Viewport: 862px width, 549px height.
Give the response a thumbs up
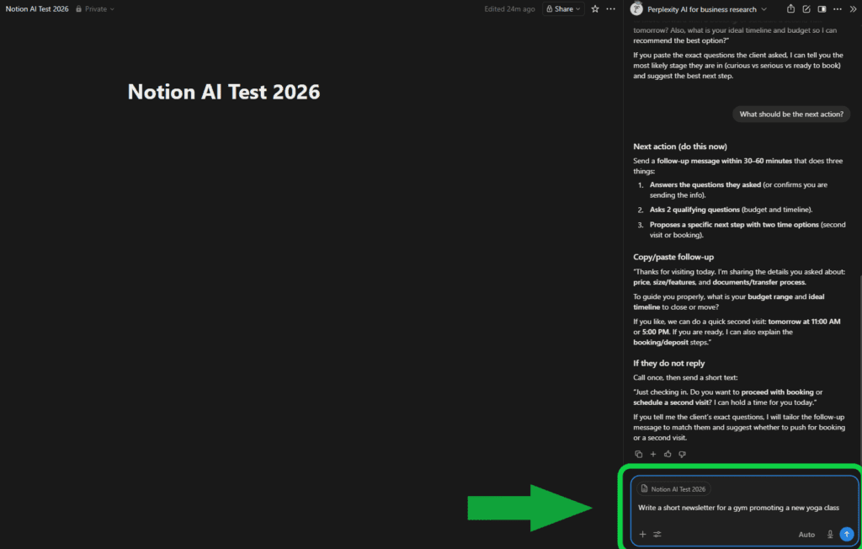(x=668, y=454)
